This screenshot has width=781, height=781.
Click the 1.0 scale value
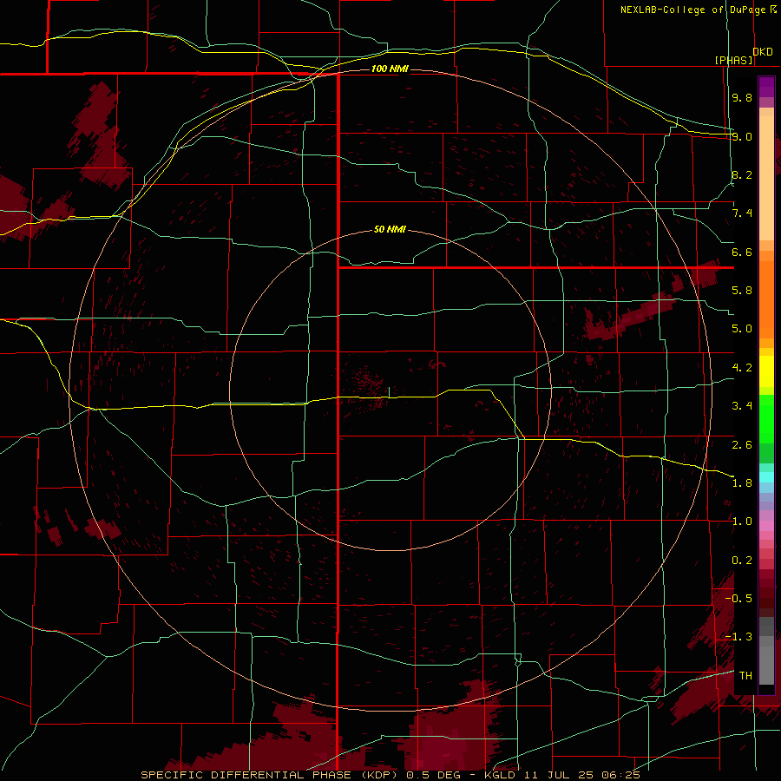[742, 522]
